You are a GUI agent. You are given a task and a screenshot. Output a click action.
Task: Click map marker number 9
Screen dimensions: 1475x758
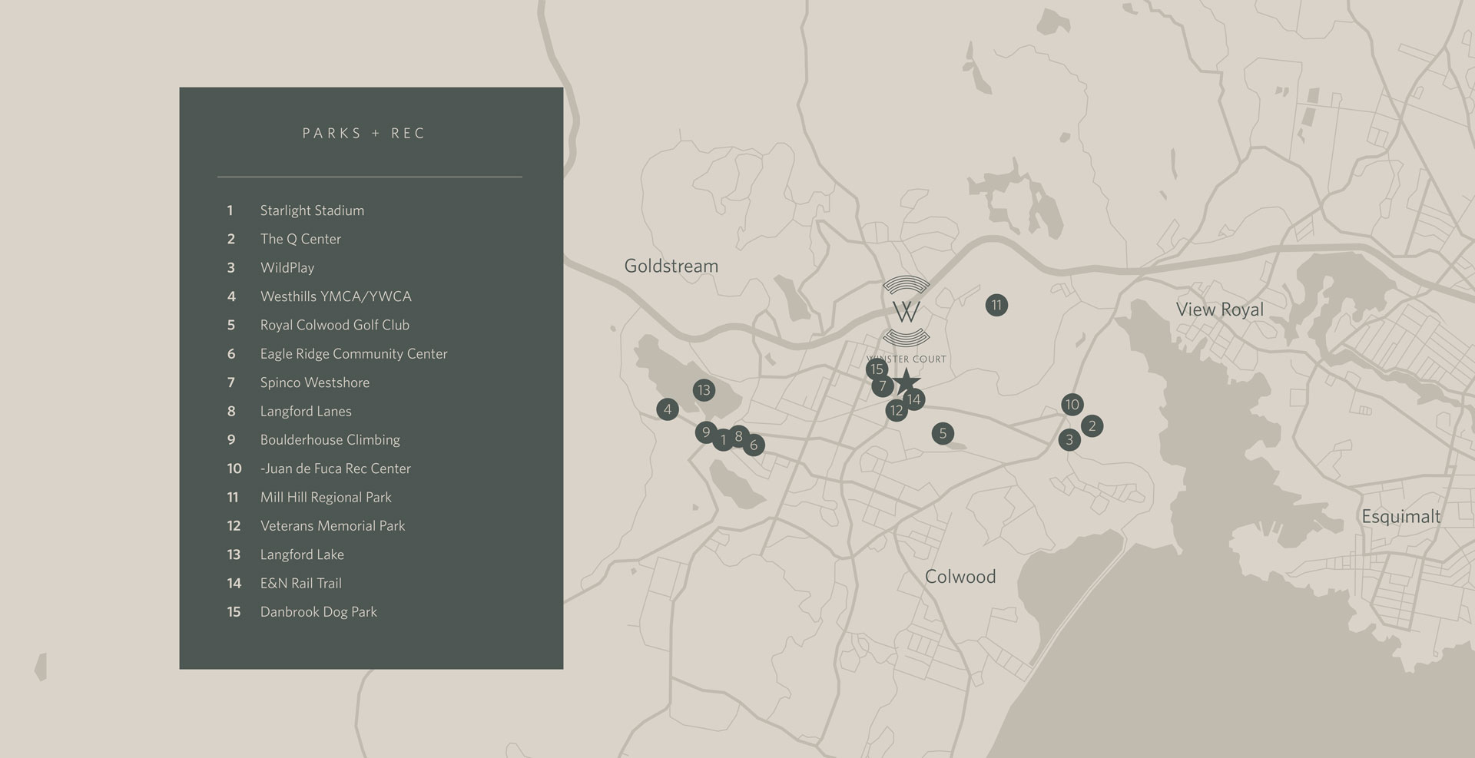click(705, 432)
